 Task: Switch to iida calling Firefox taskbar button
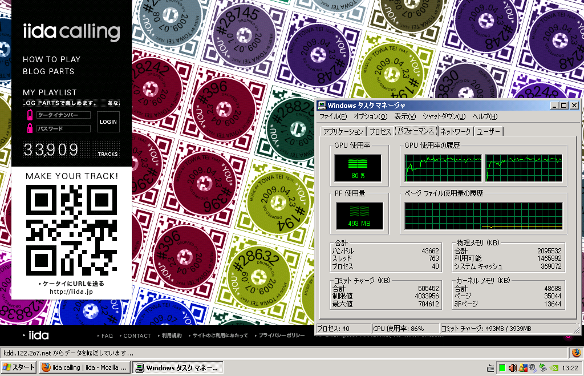[86, 367]
